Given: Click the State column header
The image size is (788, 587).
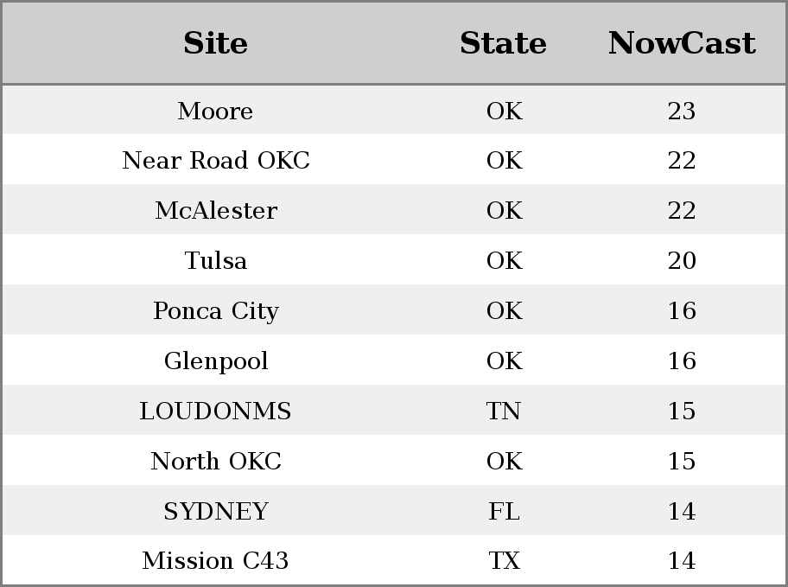Looking at the screenshot, I should click(504, 42).
